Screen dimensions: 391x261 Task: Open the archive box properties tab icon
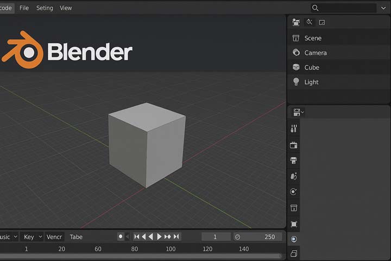294,208
